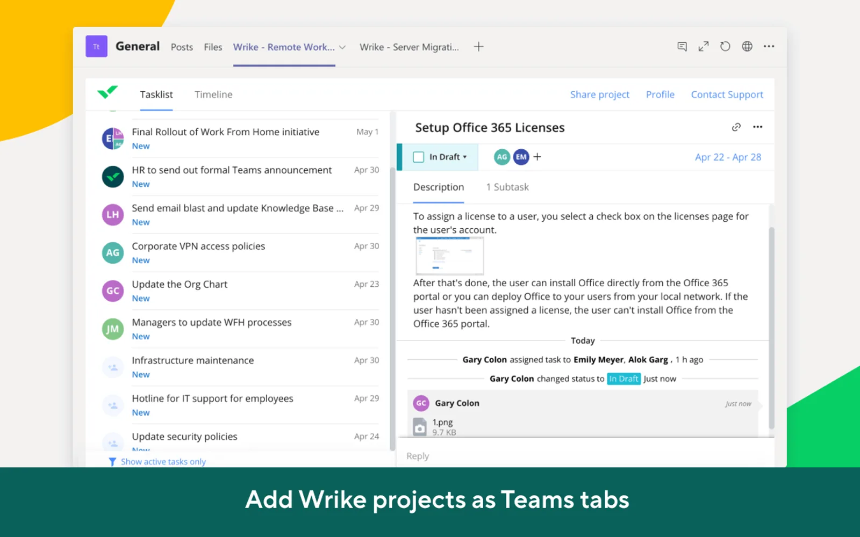Click the General channel name

click(x=138, y=47)
